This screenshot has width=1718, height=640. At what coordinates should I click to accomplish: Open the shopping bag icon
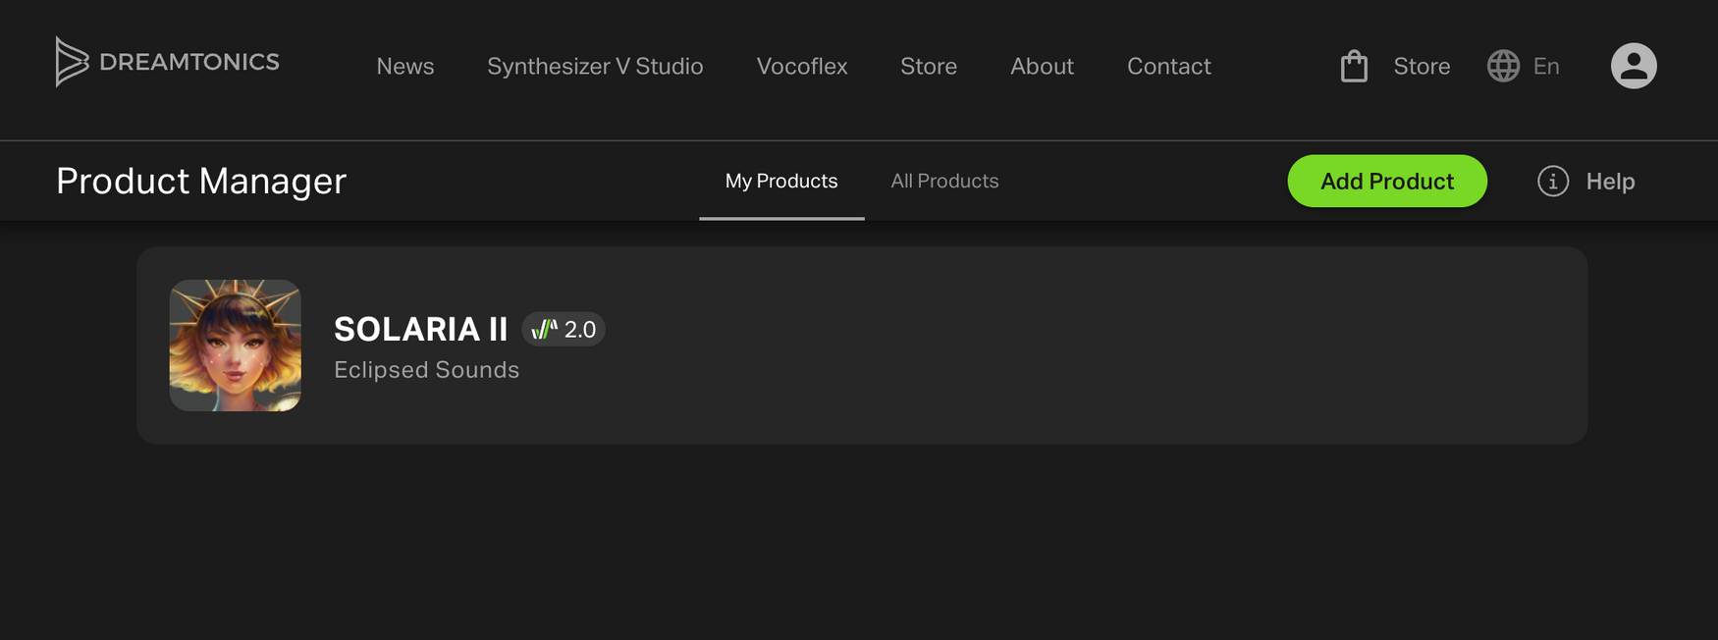(x=1354, y=66)
